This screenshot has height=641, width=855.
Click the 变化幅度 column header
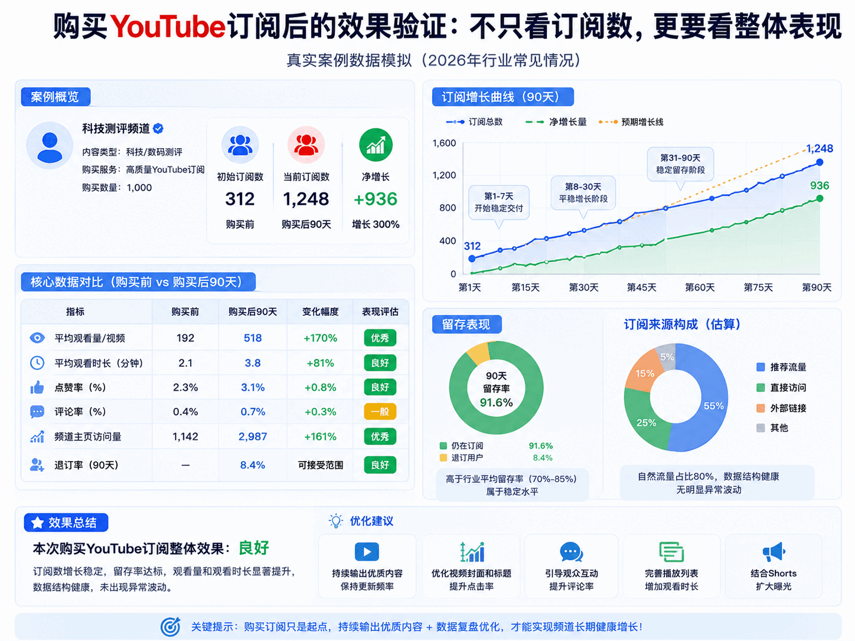point(320,312)
